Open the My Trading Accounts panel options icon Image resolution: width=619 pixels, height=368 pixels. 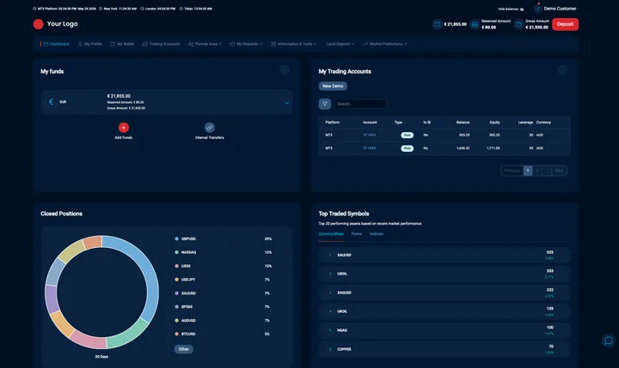[x=562, y=70]
